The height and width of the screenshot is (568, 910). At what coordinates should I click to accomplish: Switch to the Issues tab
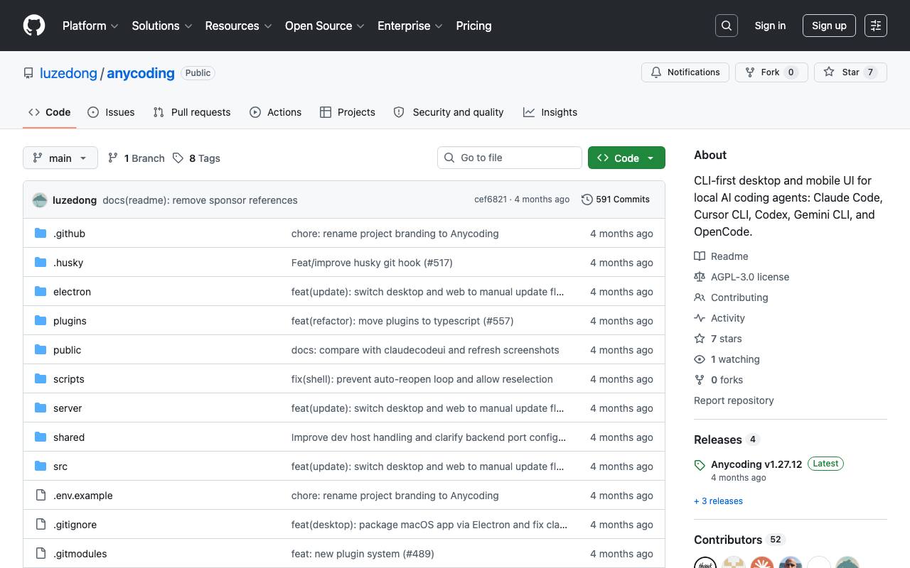(x=111, y=112)
